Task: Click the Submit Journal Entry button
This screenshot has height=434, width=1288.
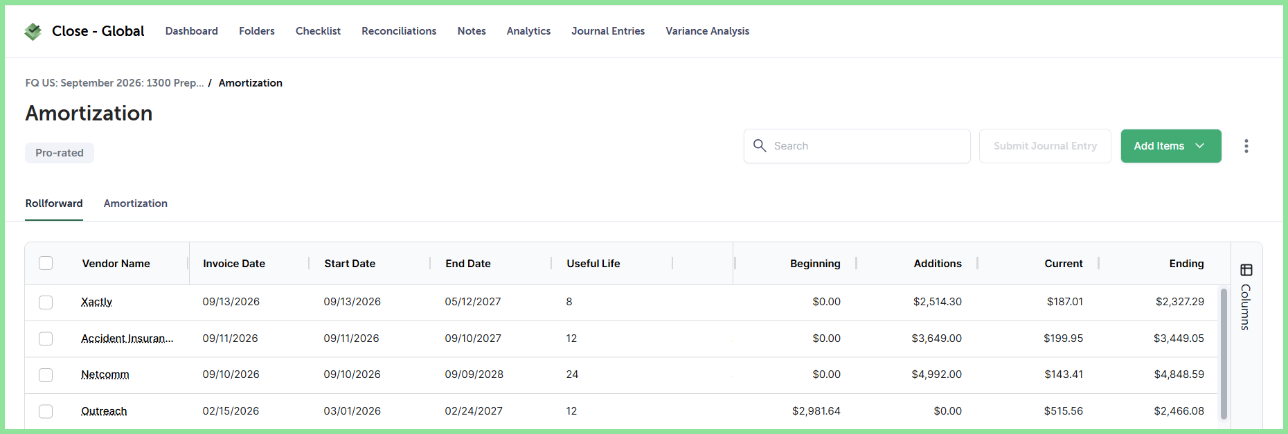Action: coord(1045,146)
